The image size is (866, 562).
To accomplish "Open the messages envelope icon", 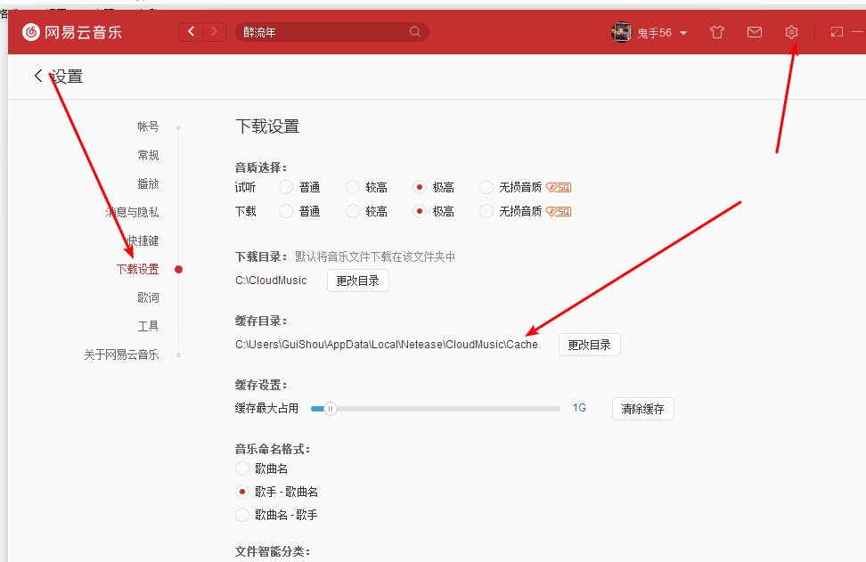I will click(755, 32).
